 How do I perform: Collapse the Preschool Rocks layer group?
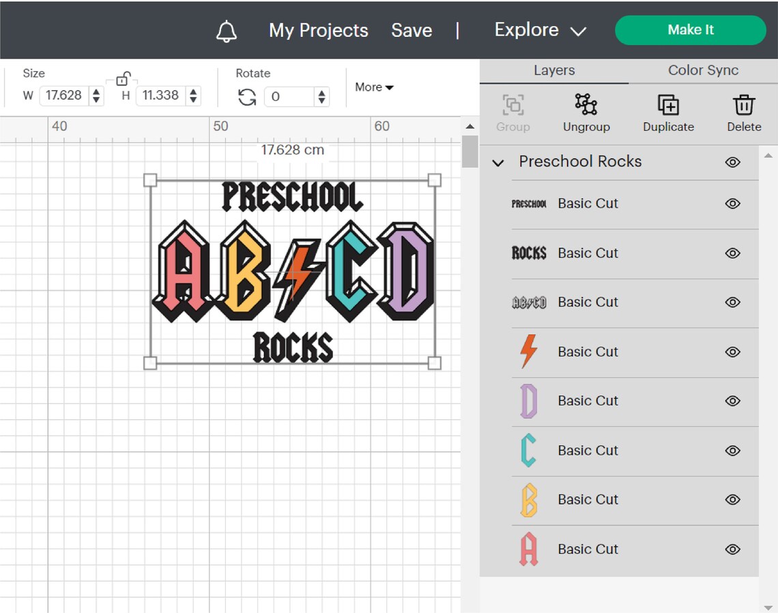pyautogui.click(x=498, y=162)
